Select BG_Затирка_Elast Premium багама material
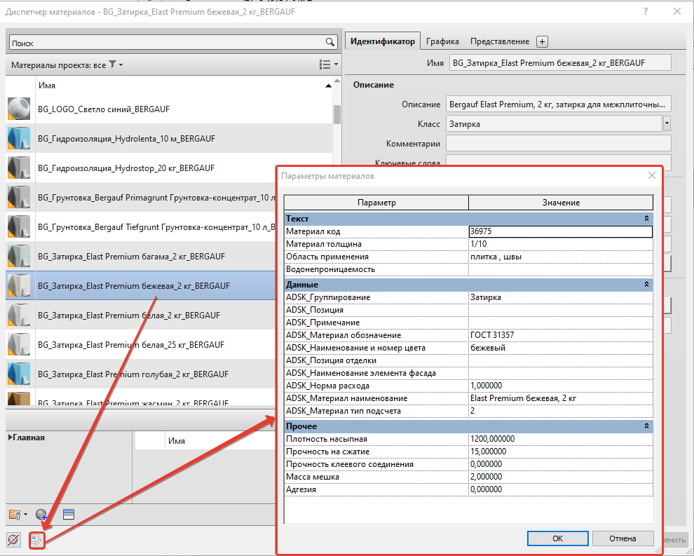Viewport: 694px width, 556px height. (141, 257)
